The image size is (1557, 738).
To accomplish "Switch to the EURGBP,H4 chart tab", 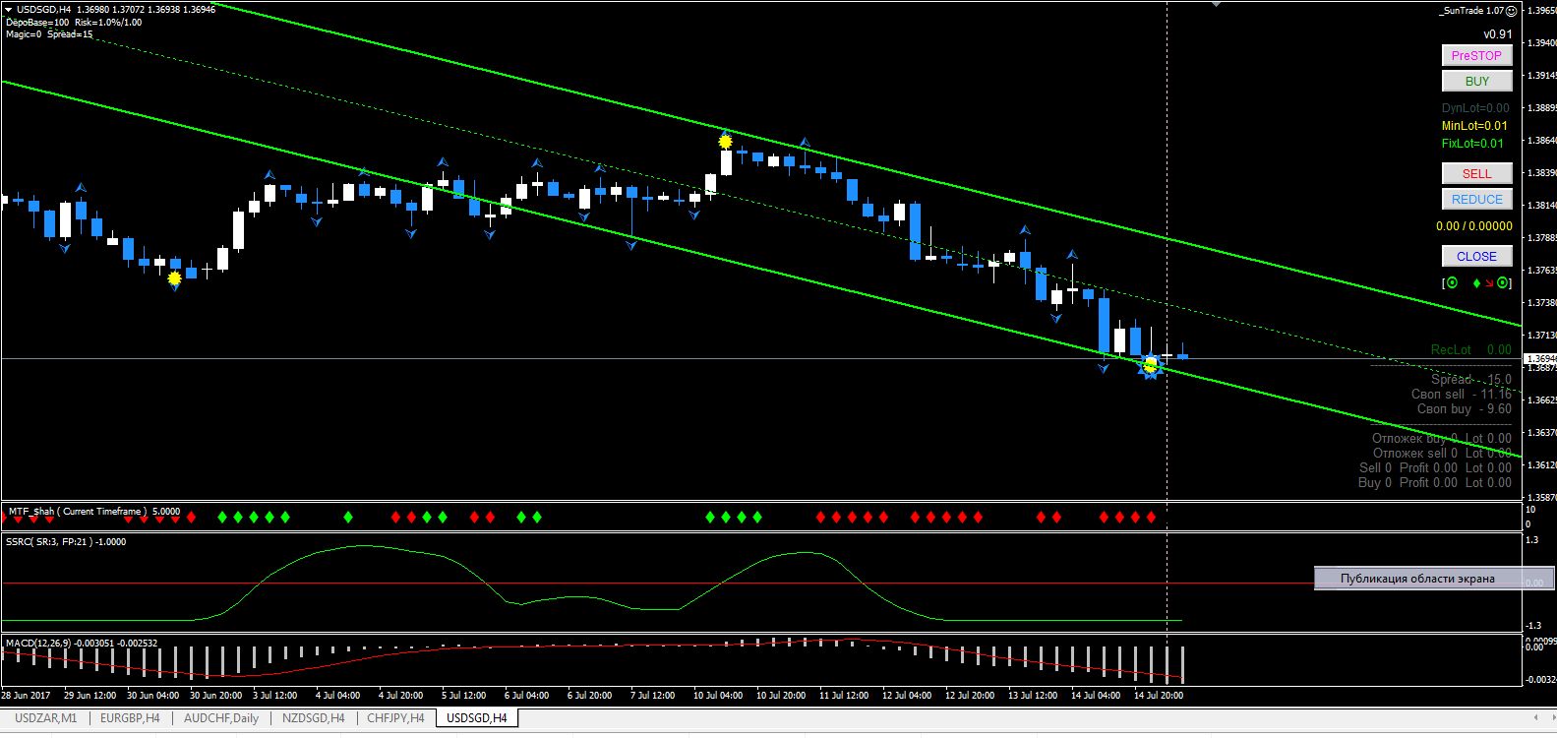I will click(130, 718).
